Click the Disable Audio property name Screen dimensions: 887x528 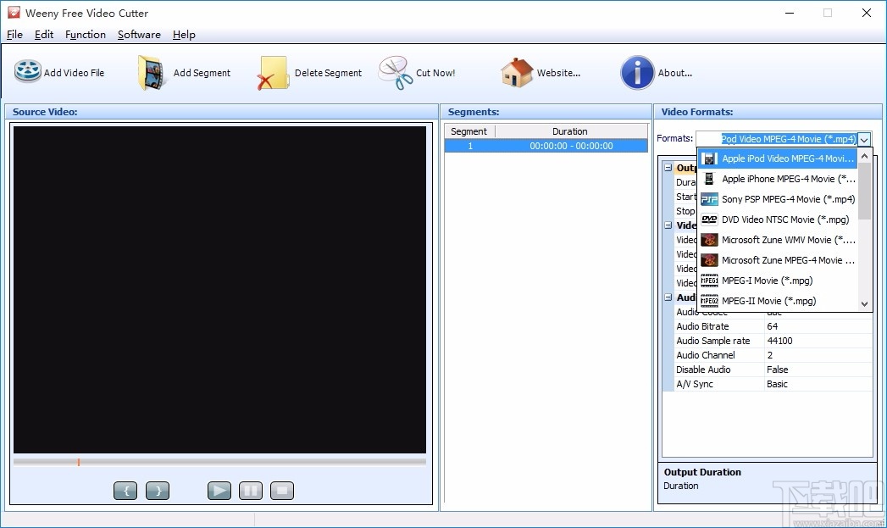pos(703,370)
